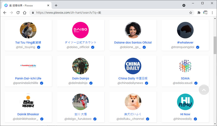Viewport: 217px width, 126px height.
Task: Click the @daifuku_channel handle text
Action: 130,119
